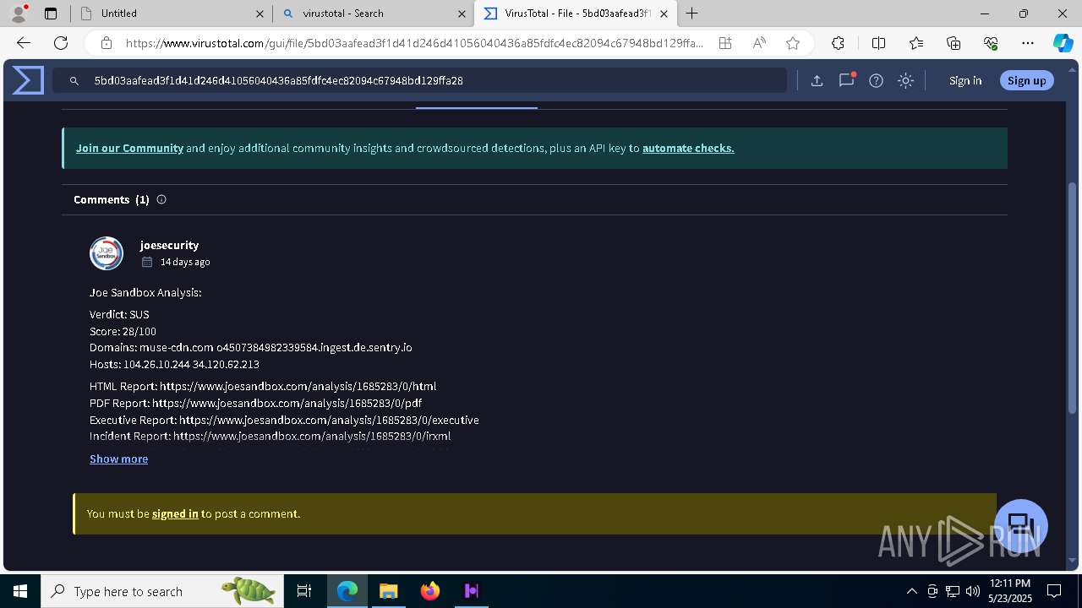The width and height of the screenshot is (1082, 608).
Task: Launch Firefox from taskbar
Action: [429, 591]
